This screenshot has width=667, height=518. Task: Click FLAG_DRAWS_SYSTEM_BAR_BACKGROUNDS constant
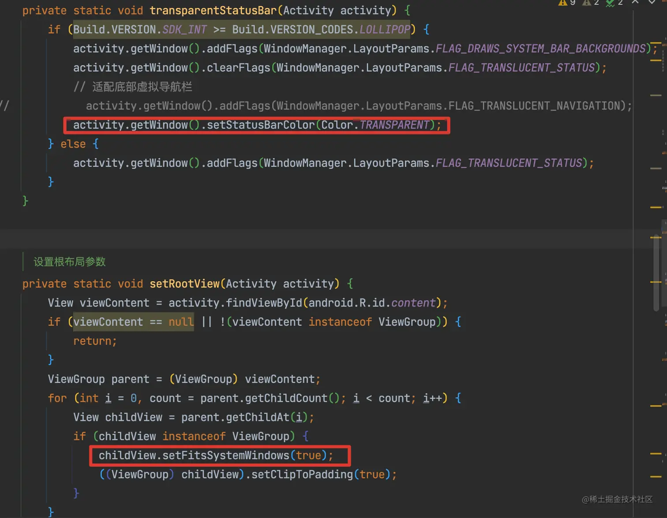541,48
